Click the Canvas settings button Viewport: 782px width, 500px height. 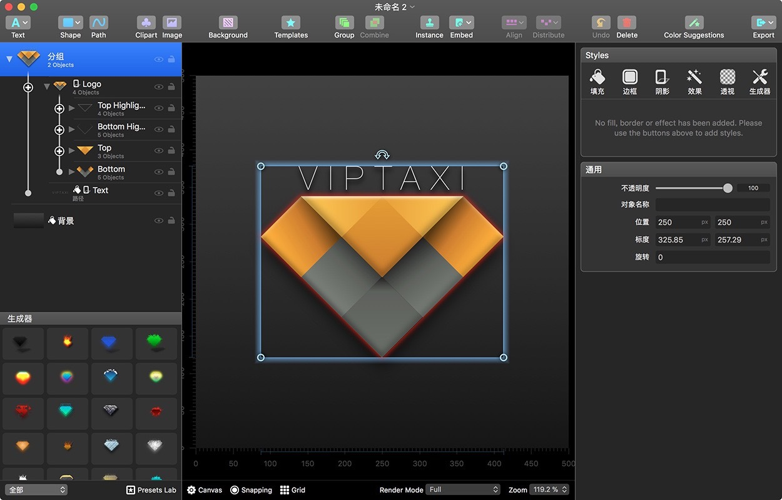(205, 490)
